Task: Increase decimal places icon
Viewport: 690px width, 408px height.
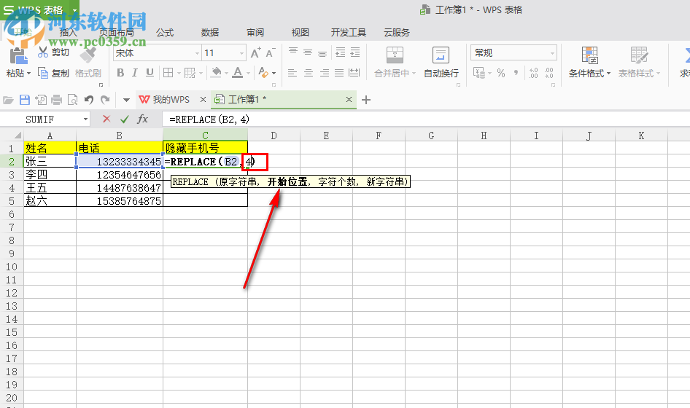Action: 533,73
